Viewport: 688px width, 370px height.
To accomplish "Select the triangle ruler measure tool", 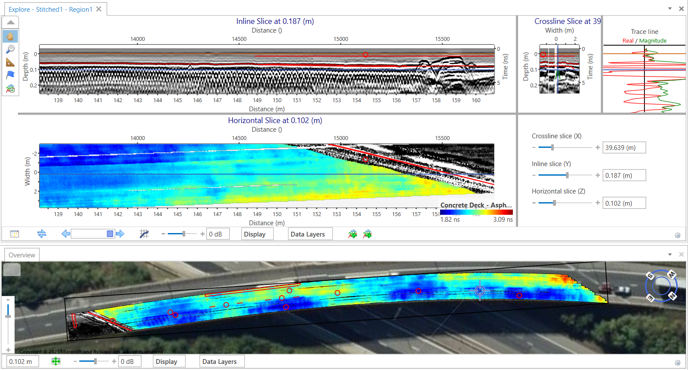I will coord(10,63).
